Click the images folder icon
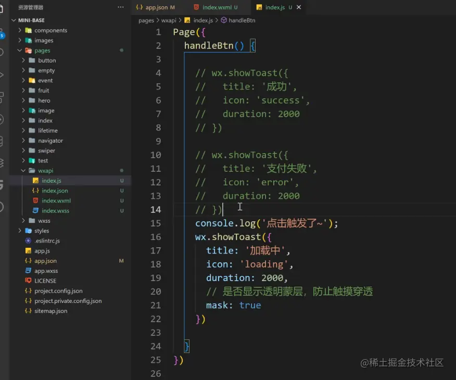The height and width of the screenshot is (380, 456). point(28,40)
